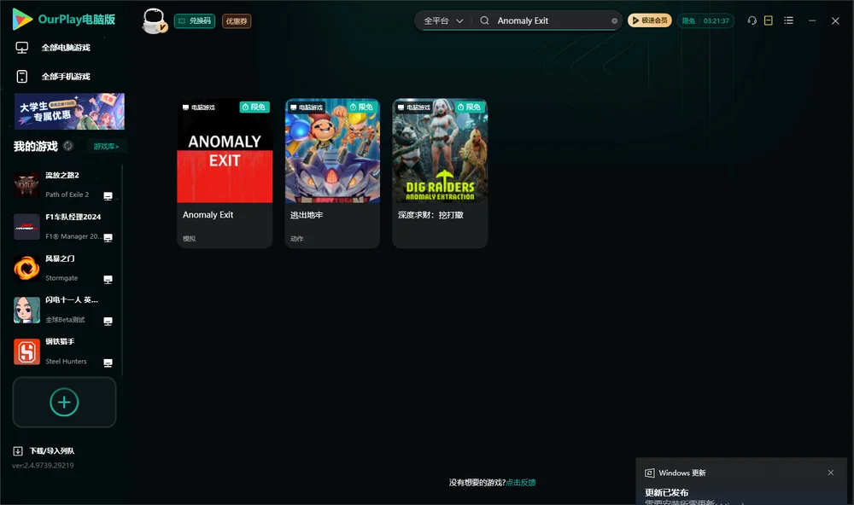Open 下载/导入列队 download queue
The width and height of the screenshot is (854, 505).
click(x=52, y=451)
